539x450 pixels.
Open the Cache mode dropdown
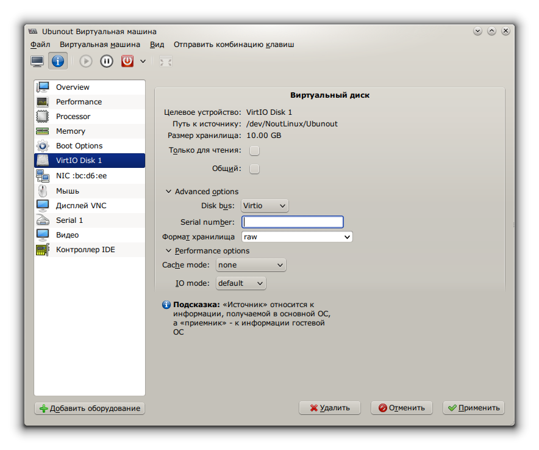[251, 265]
